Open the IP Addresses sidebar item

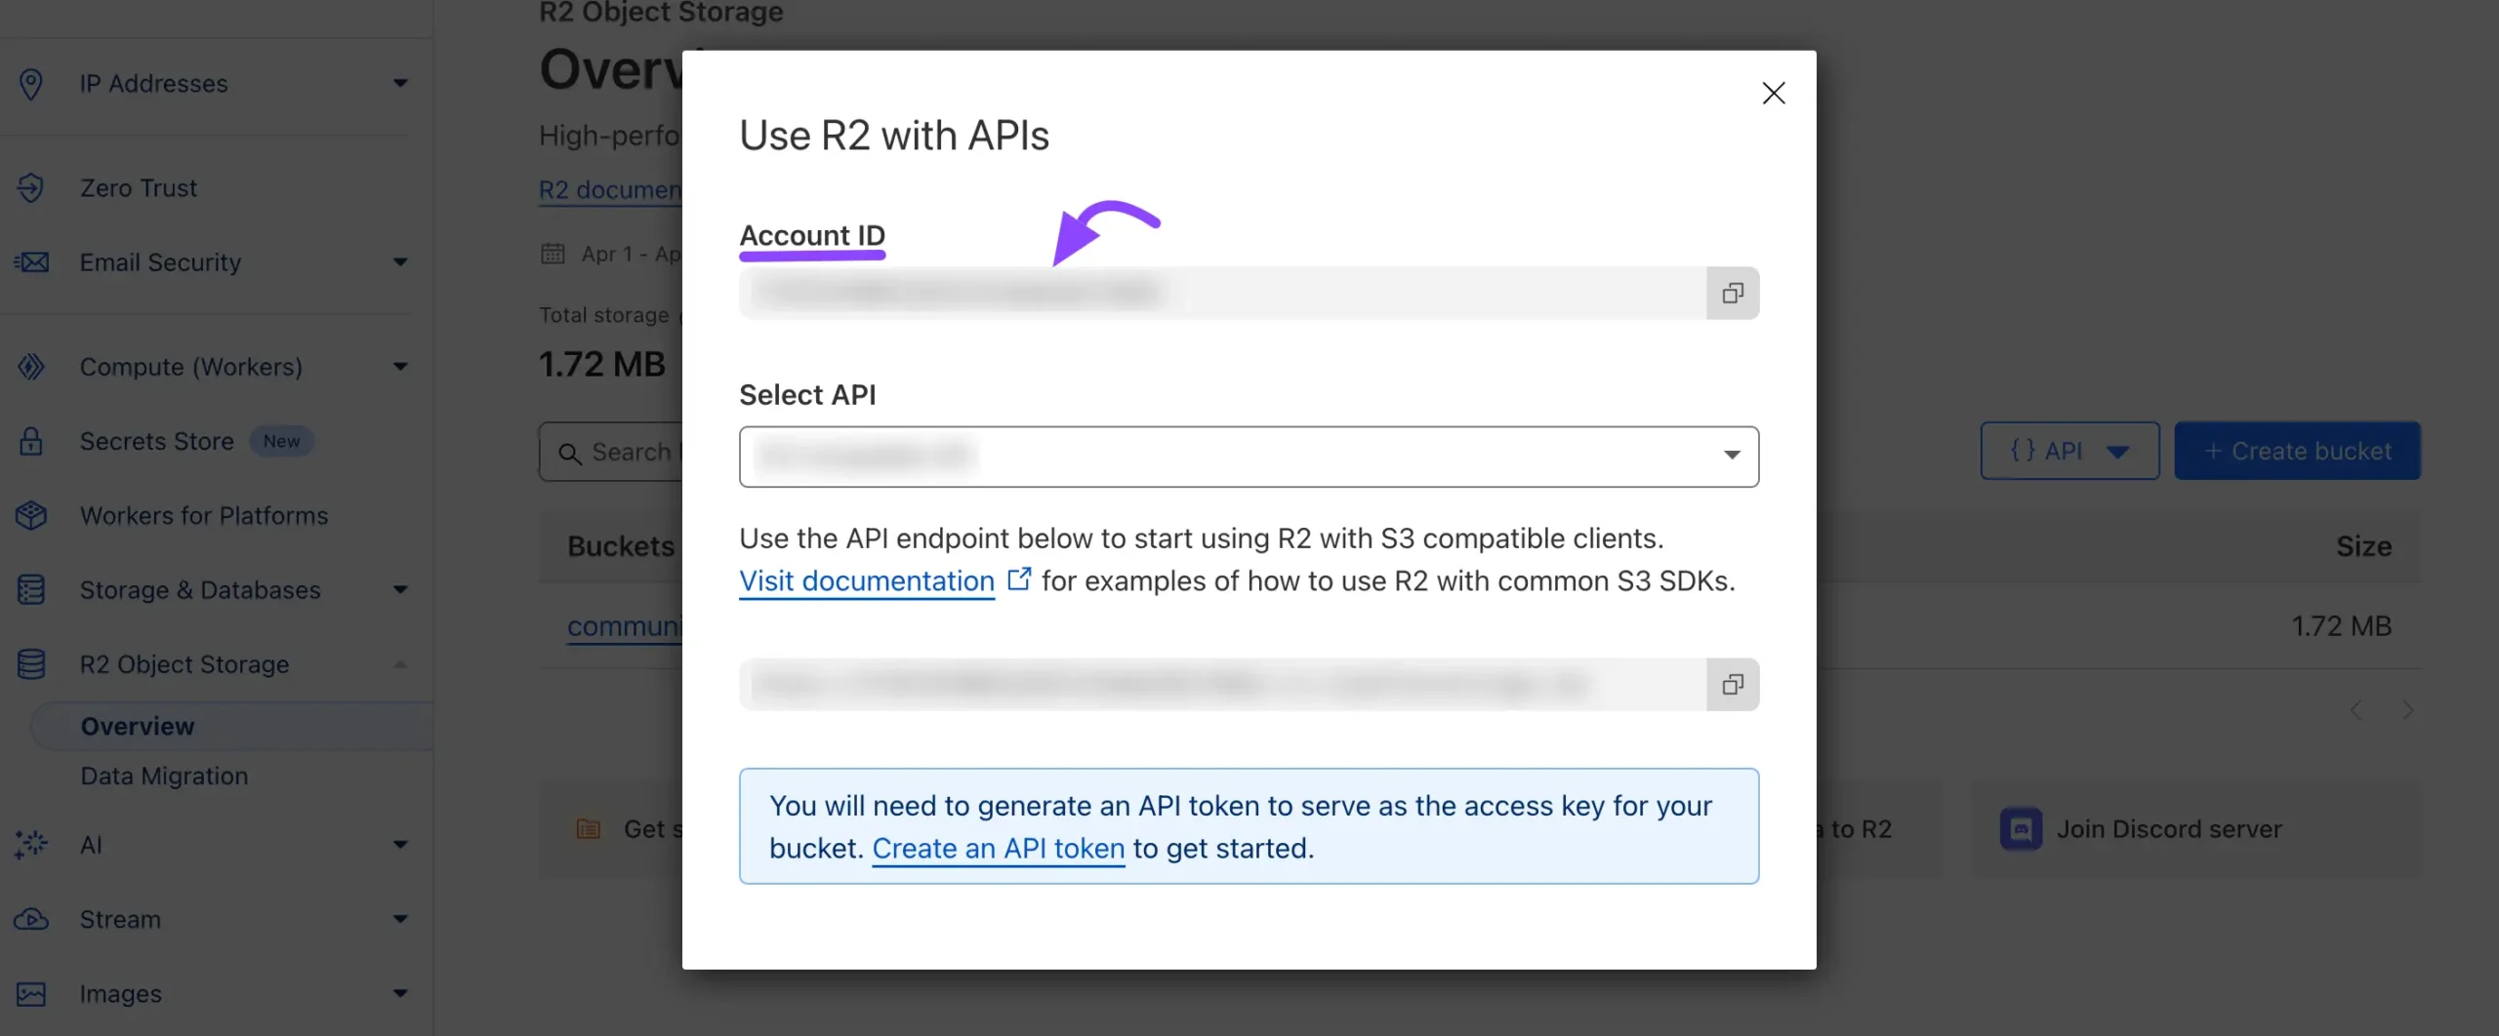[x=154, y=84]
